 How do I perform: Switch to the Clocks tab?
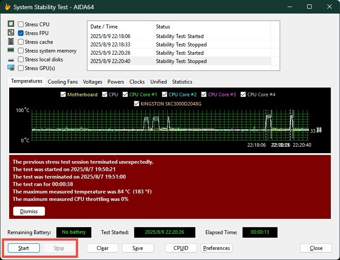(x=137, y=82)
